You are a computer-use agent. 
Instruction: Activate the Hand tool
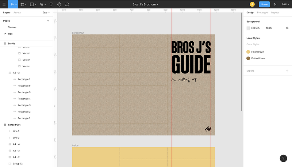(x=59, y=4)
